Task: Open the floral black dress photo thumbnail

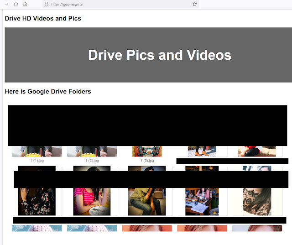Action: point(37,191)
